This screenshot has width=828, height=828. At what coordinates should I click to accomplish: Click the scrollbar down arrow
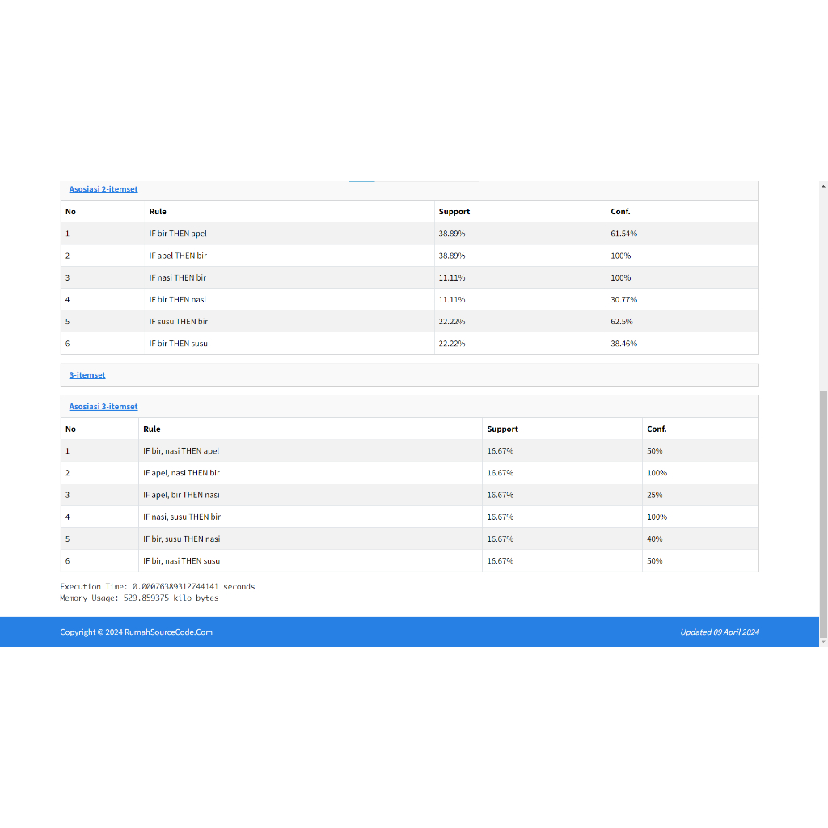(823, 641)
